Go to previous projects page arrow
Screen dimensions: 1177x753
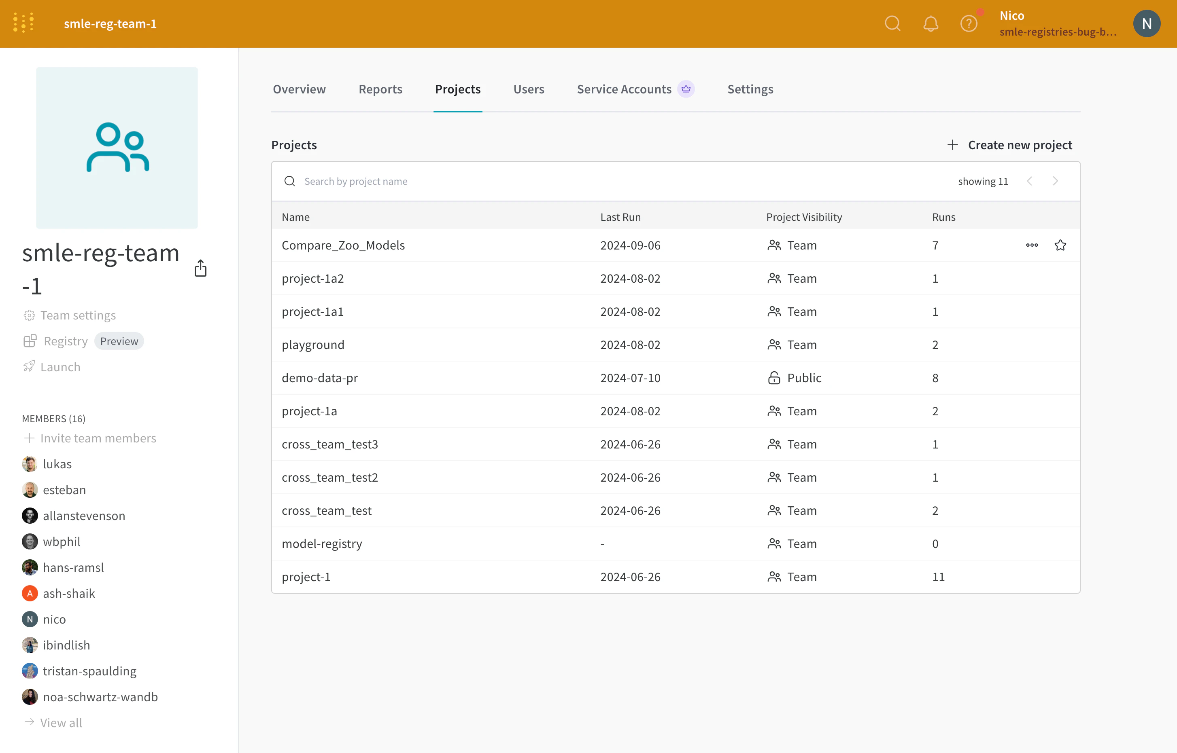[1030, 181]
